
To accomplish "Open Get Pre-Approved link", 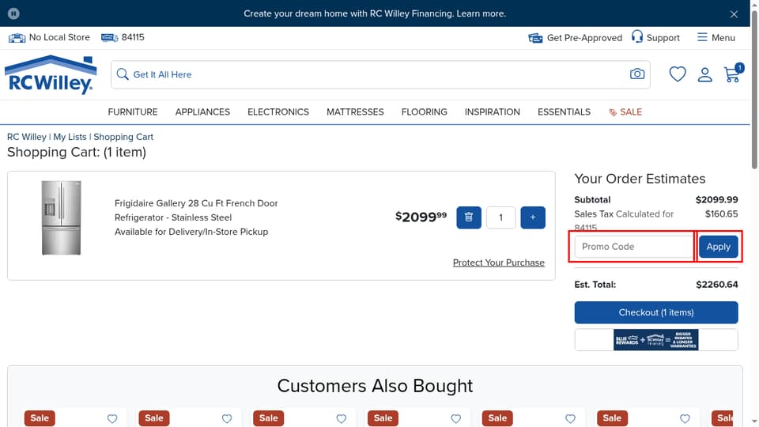I will (x=575, y=38).
